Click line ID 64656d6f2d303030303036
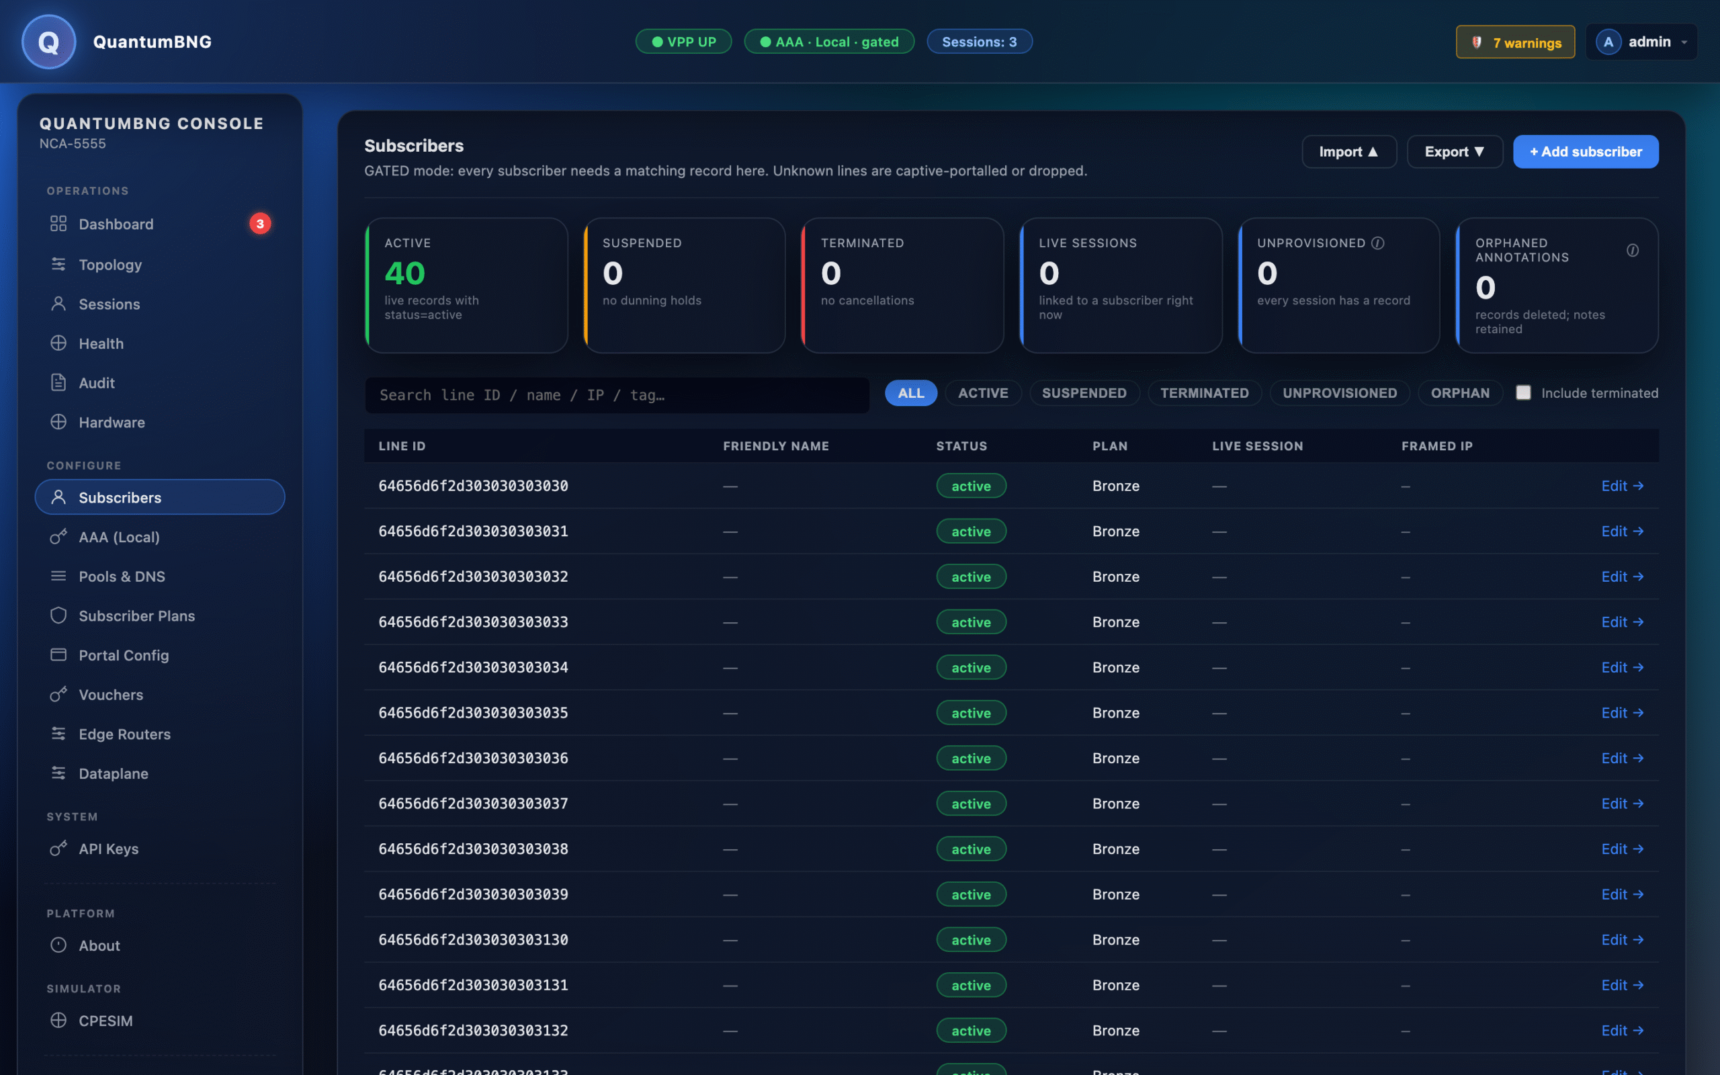The height and width of the screenshot is (1075, 1720). click(x=472, y=758)
